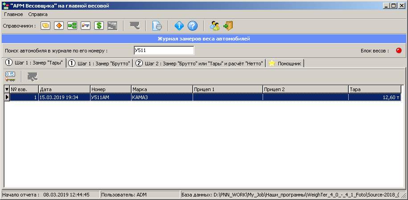The width and height of the screenshot is (408, 200).
Task: Sort by the Дата column header
Action: (64, 89)
